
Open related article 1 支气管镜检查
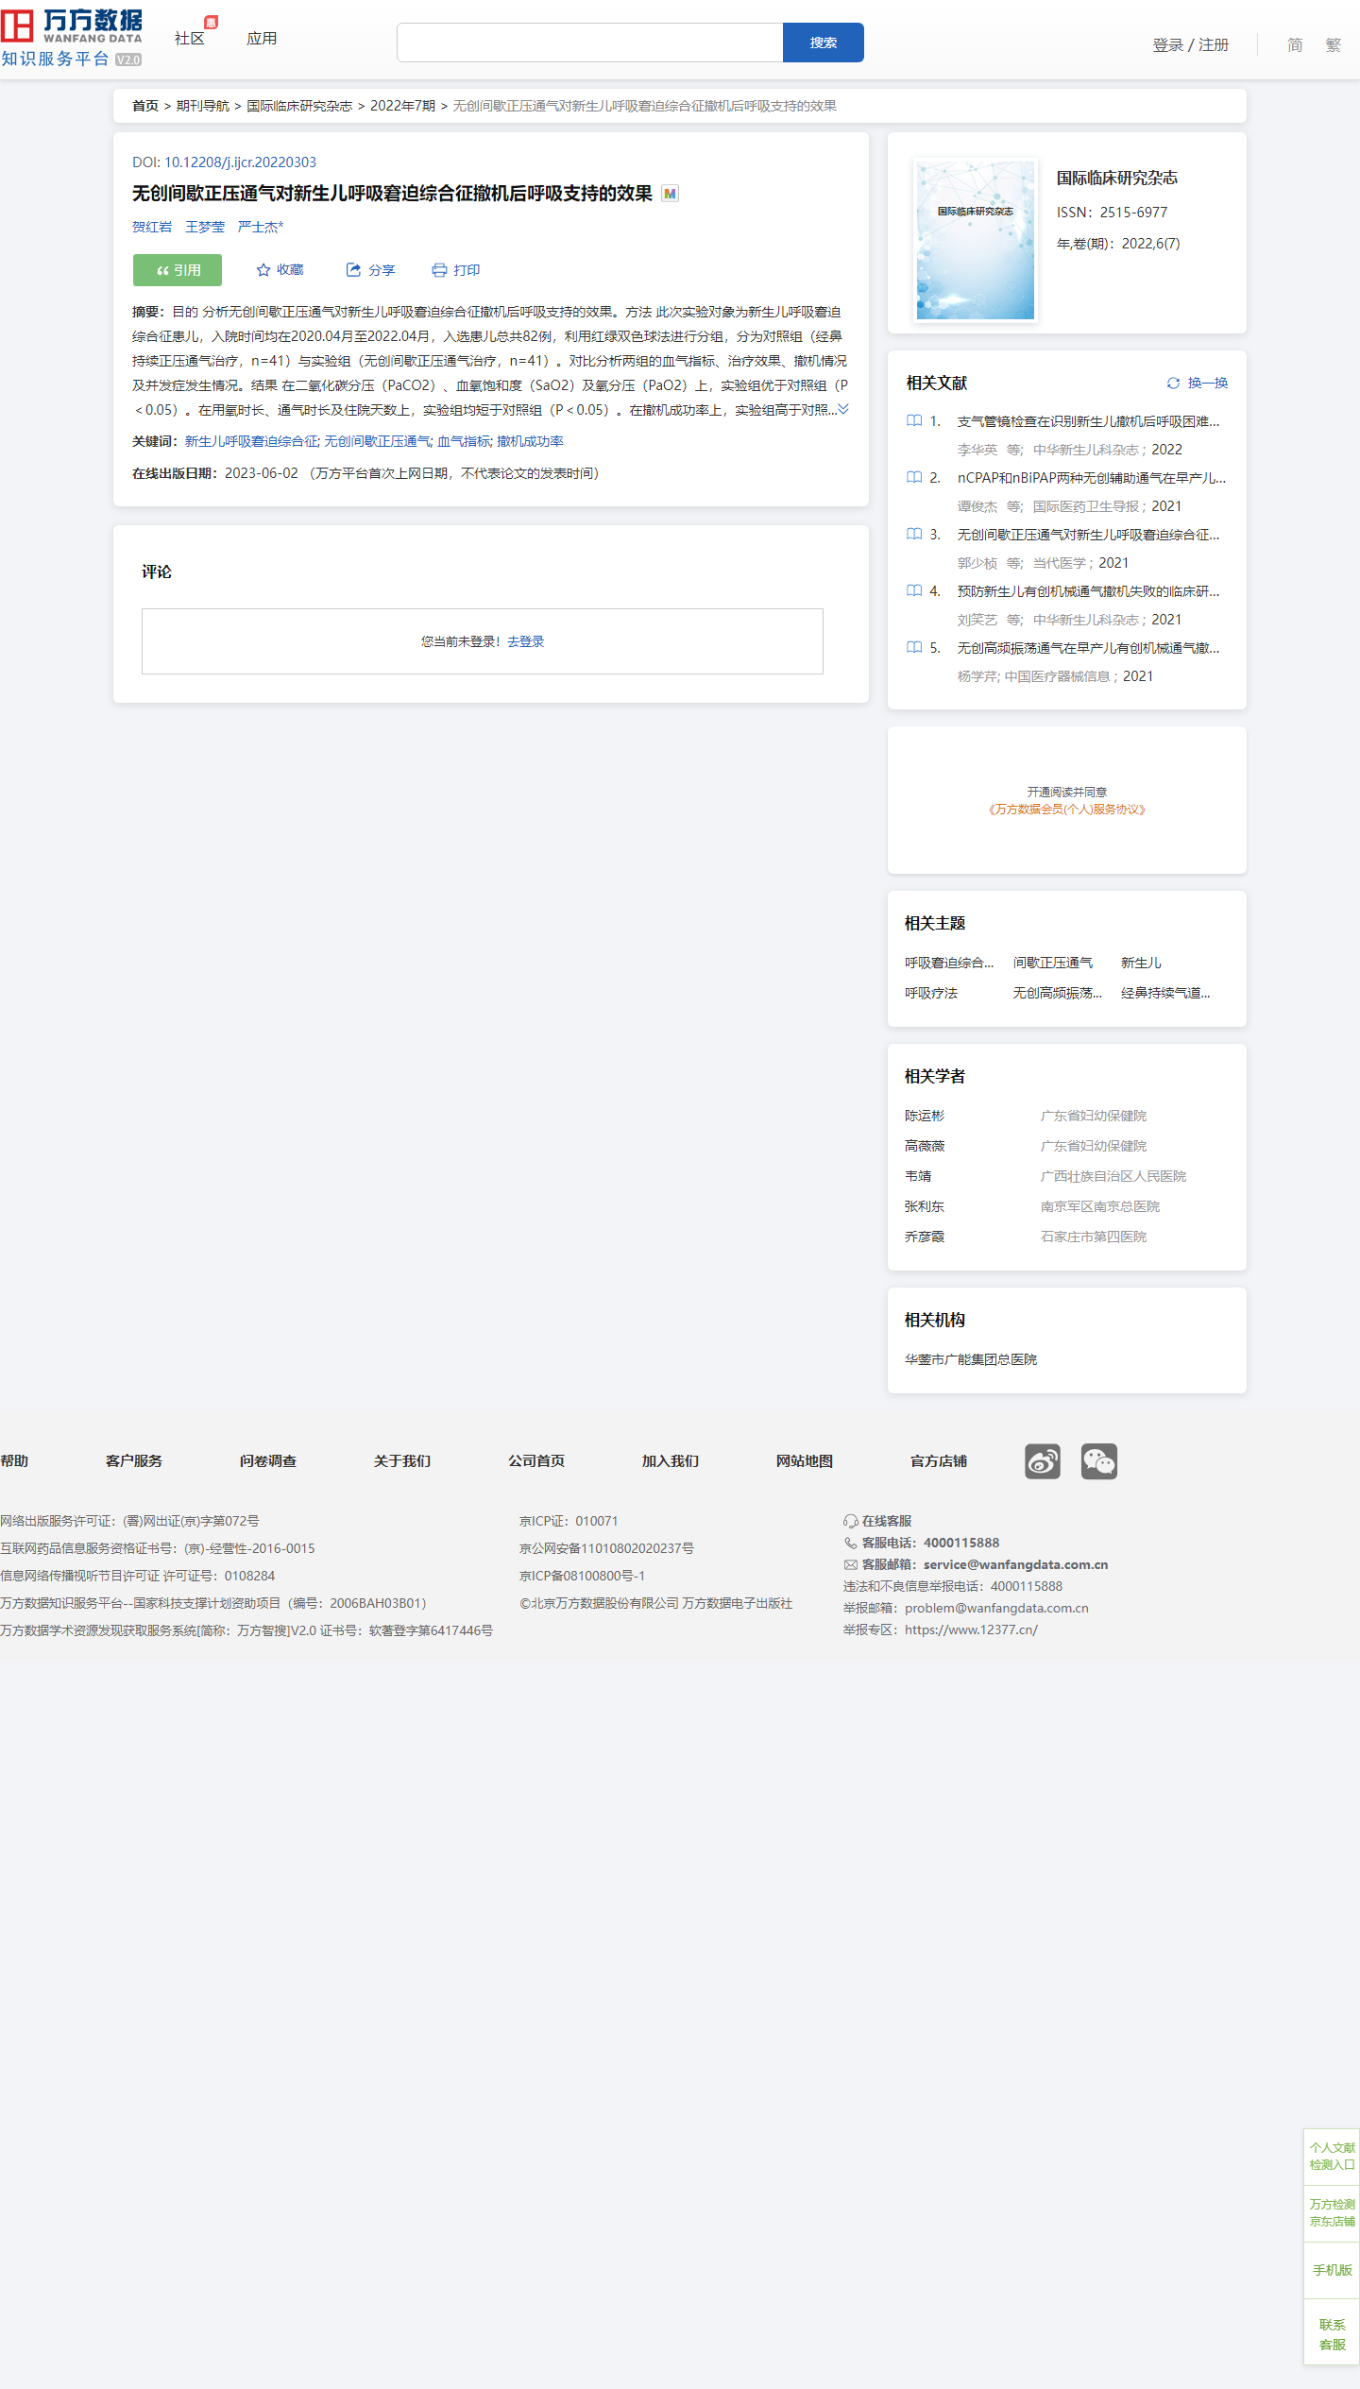click(x=1088, y=421)
